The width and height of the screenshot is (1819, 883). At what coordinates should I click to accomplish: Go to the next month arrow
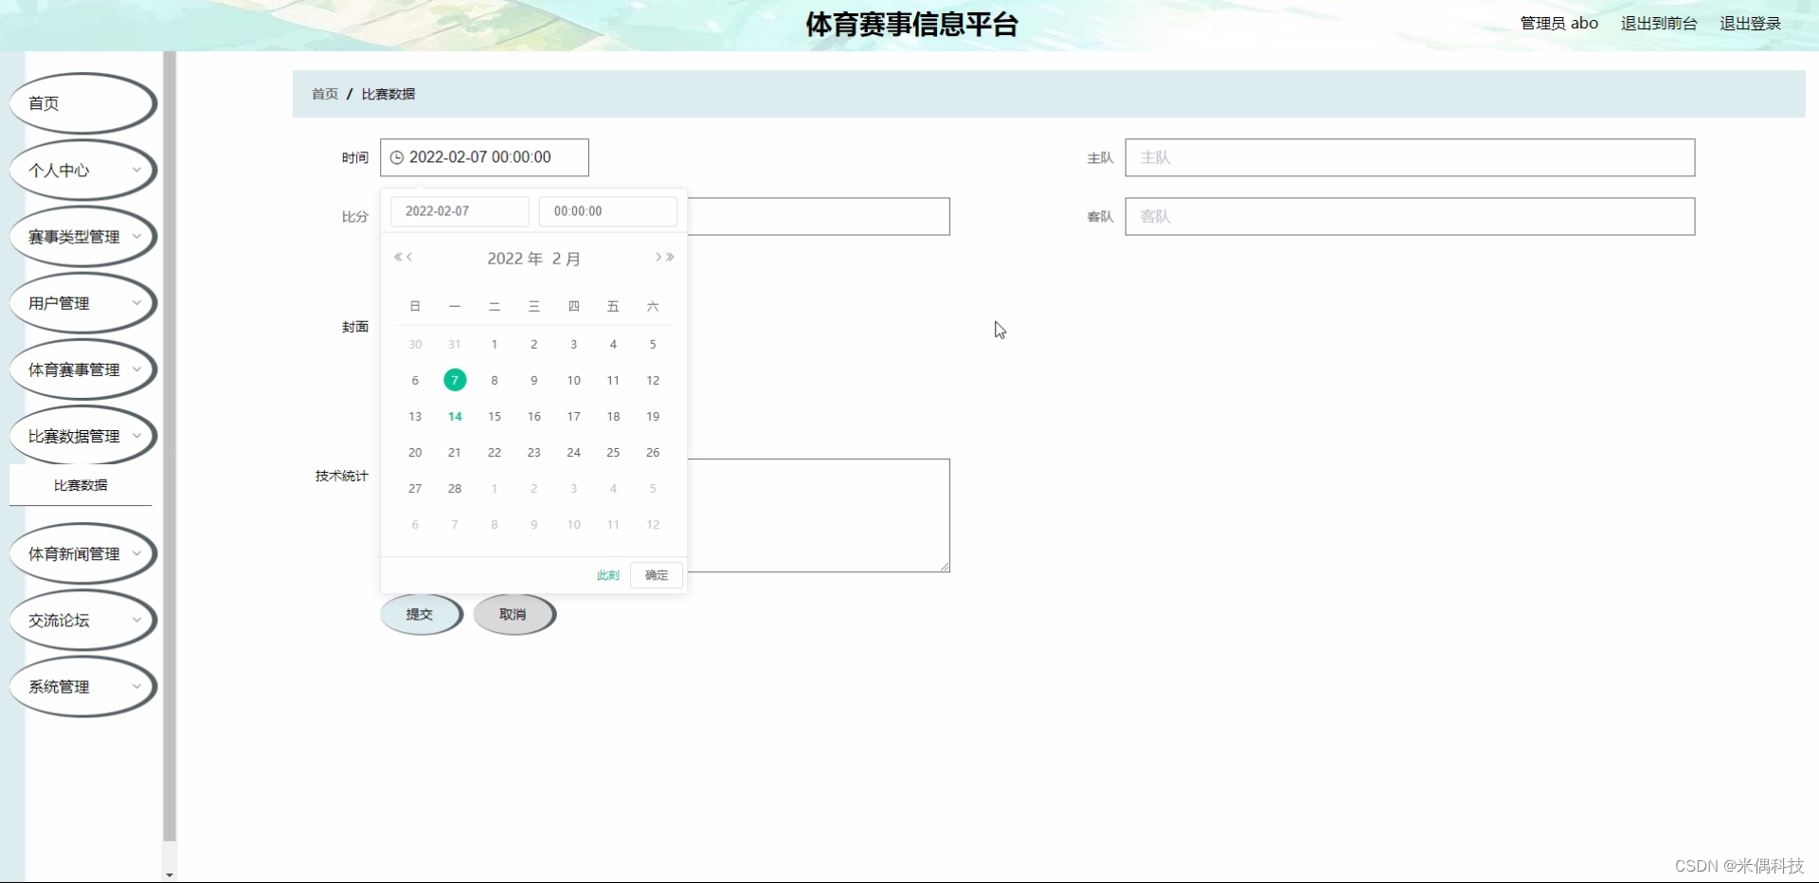point(658,257)
